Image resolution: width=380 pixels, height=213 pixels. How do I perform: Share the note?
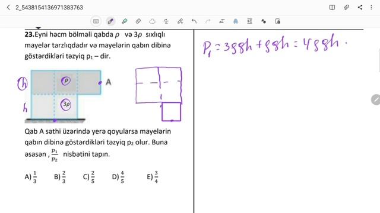tap(360, 8)
